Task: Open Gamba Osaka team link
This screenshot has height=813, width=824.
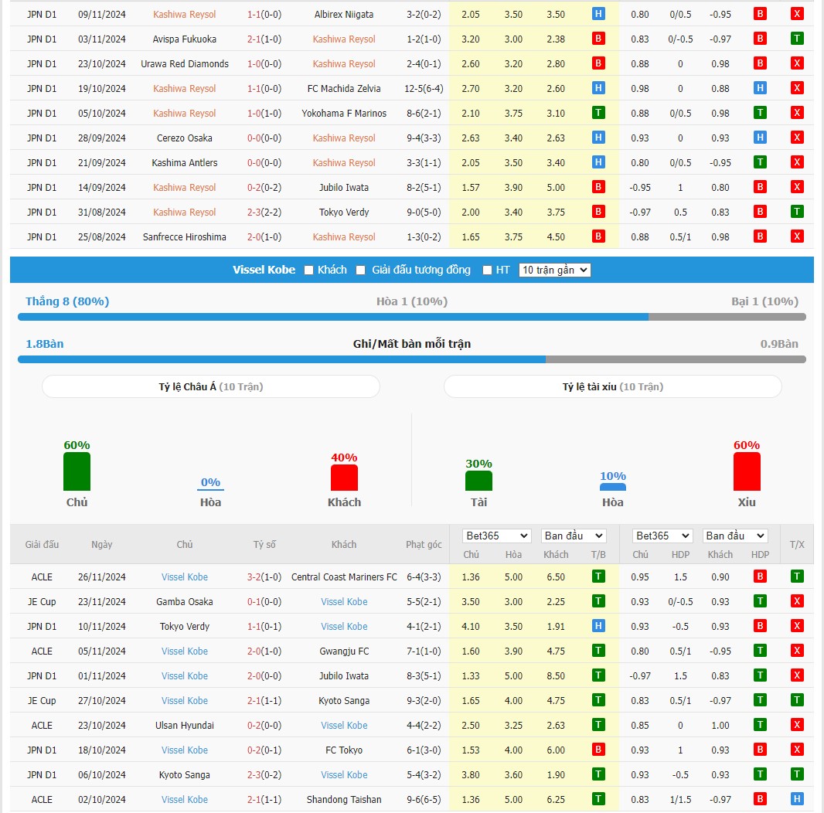Action: click(x=185, y=602)
